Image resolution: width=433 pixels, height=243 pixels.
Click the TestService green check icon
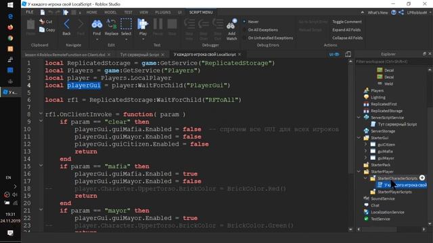point(366,219)
